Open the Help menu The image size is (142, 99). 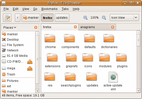tap(76, 9)
